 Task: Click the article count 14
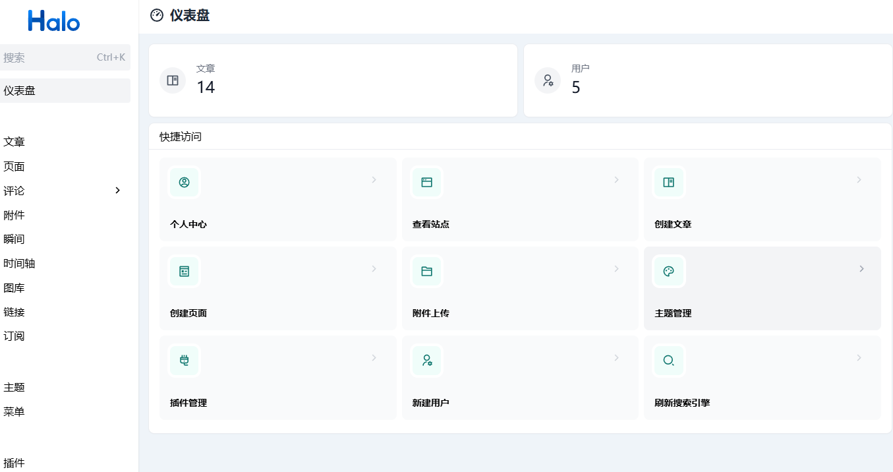[206, 87]
